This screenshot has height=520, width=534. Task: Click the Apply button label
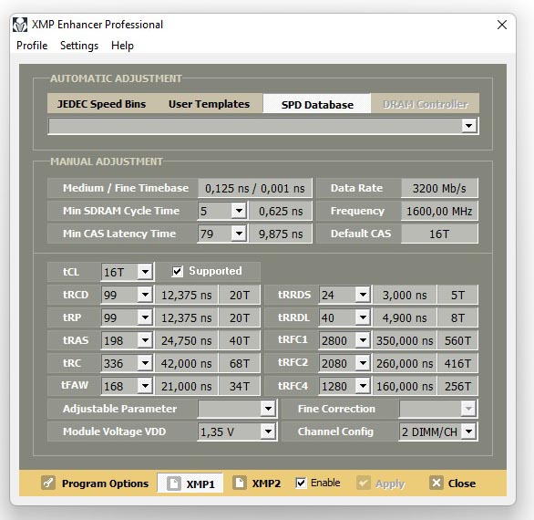click(x=390, y=484)
